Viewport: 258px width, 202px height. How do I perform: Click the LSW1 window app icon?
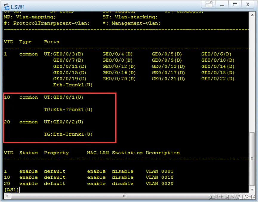click(x=7, y=7)
